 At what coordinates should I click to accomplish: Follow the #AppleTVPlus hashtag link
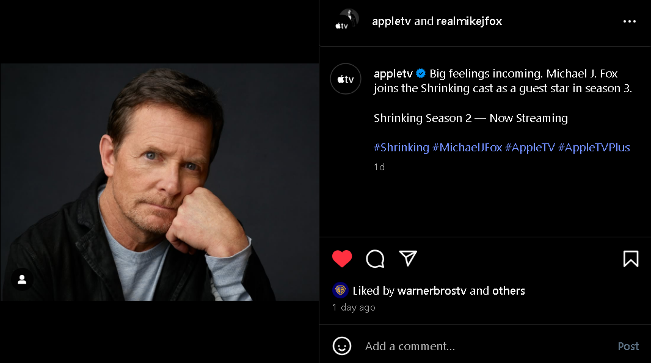pos(594,148)
